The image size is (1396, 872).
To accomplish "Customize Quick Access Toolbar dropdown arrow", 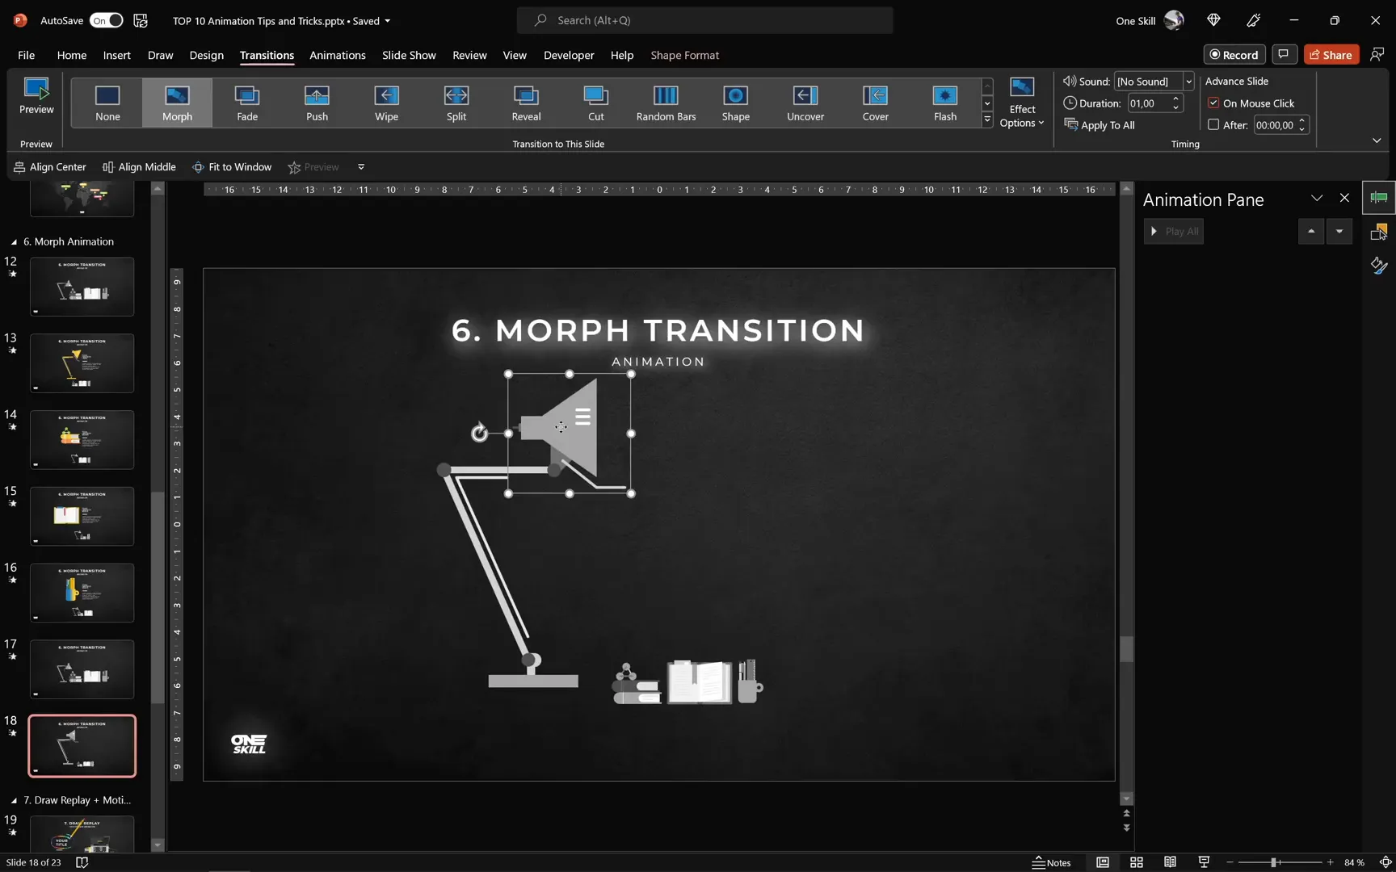I will (x=361, y=167).
